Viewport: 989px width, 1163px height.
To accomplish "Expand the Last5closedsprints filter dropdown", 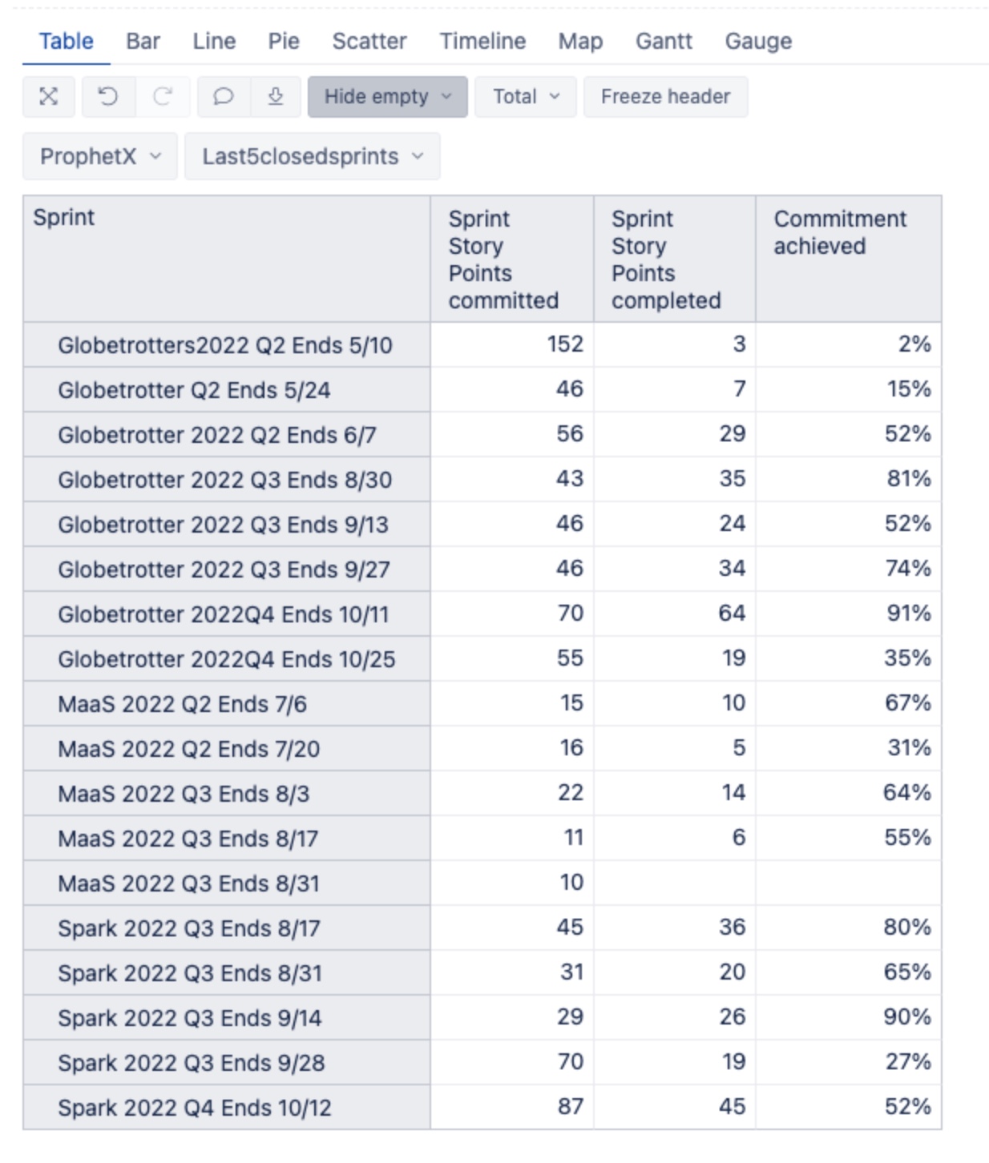I will tap(311, 156).
